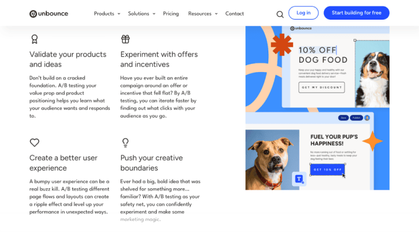This screenshot has width=419, height=234.
Task: Open the search magnifier icon
Action: [280, 14]
